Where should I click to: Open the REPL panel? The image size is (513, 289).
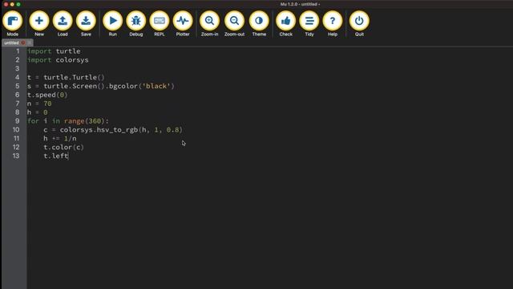[160, 23]
